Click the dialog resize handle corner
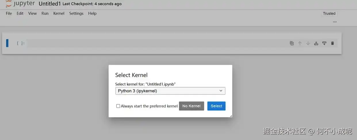 tap(231, 116)
